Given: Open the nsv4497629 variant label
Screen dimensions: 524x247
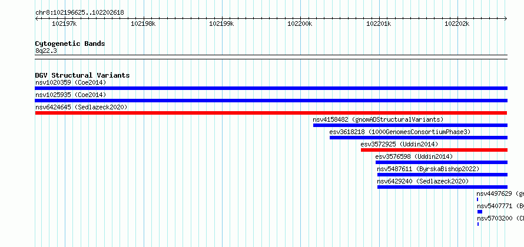Looking at the screenshot, I should pyautogui.click(x=500, y=193).
